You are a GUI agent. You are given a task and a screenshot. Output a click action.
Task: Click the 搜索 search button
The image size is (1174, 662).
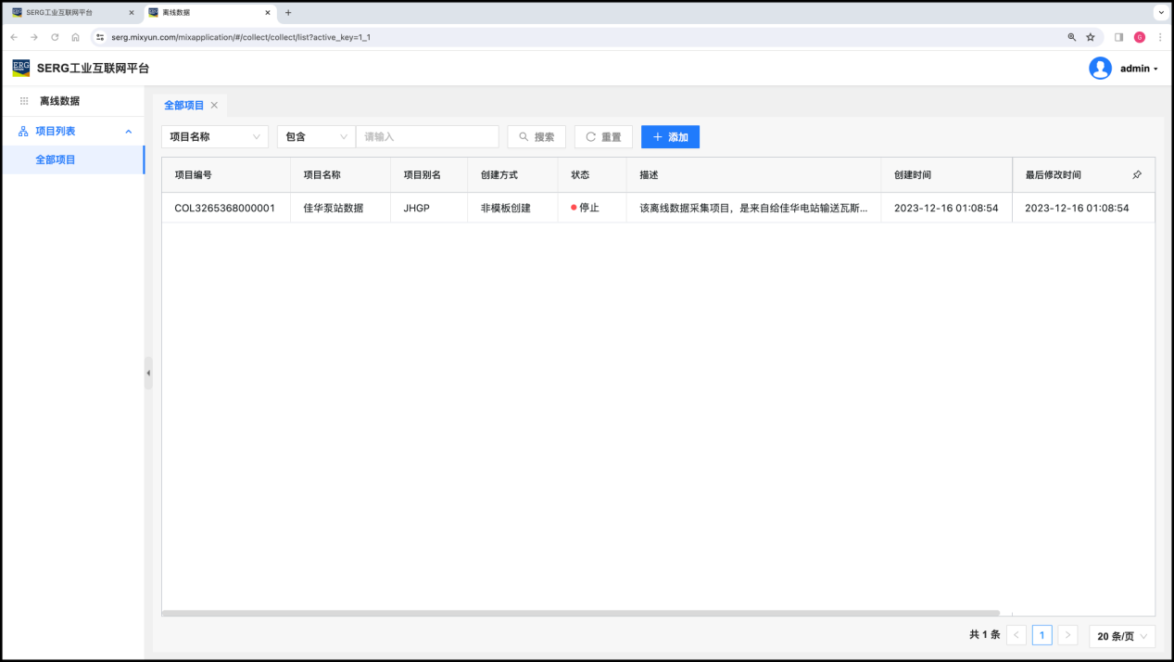tap(537, 137)
